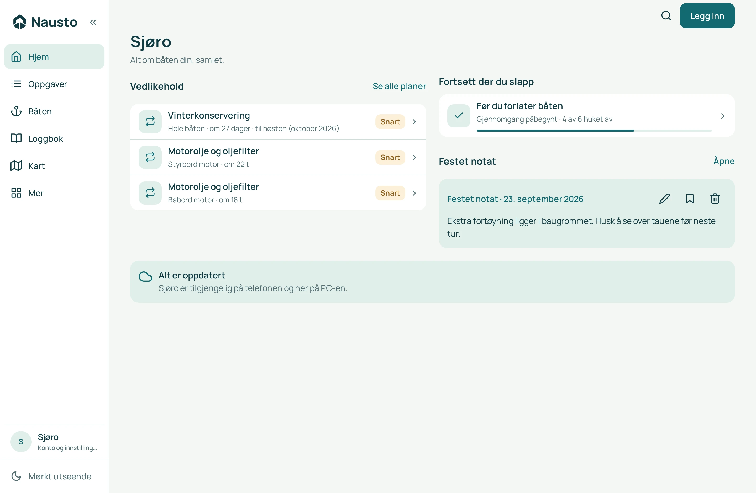Viewport: 756px width, 493px height.
Task: Edit pinned note with pencil icon
Action: (664, 199)
